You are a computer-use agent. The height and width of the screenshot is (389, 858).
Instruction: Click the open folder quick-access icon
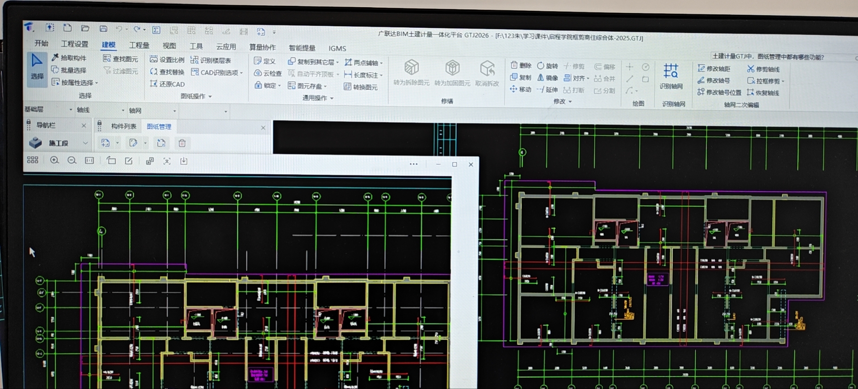coord(85,28)
